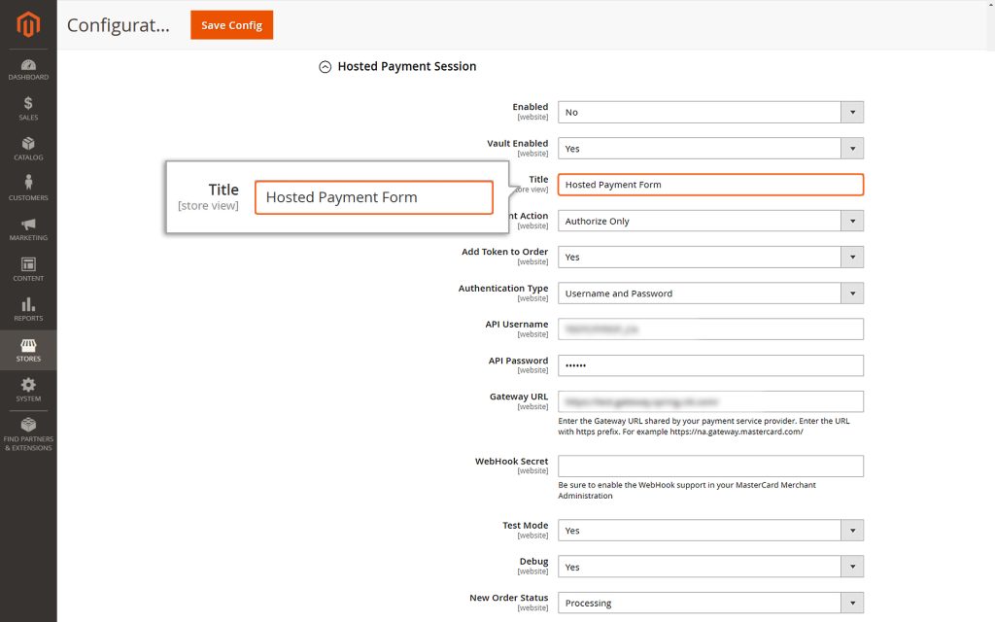Collapse the Hosted Payment Session panel

[x=325, y=66]
